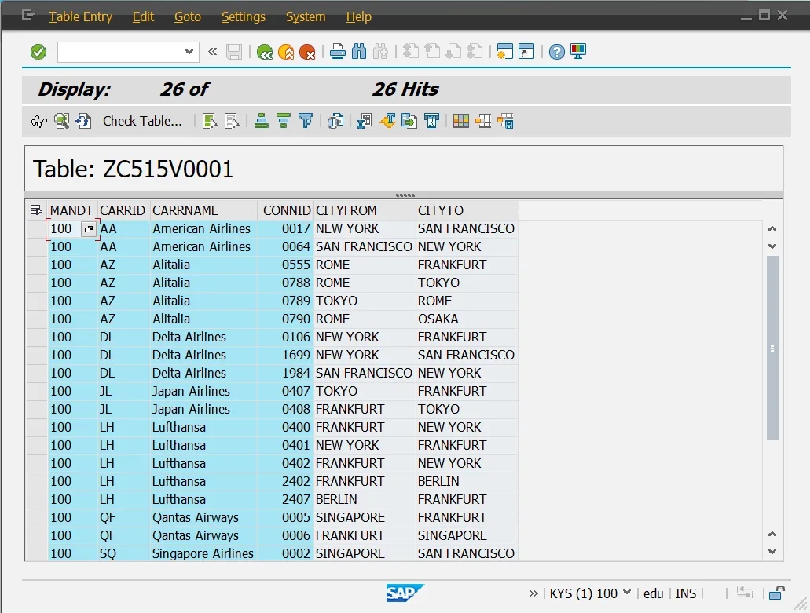This screenshot has height=613, width=810.
Task: Toggle row selector for Japan Airlines 0407
Action: (x=37, y=391)
